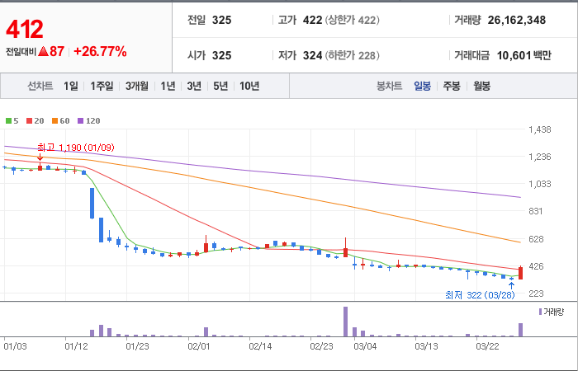Click the 1,033 price axis label

(x=540, y=184)
